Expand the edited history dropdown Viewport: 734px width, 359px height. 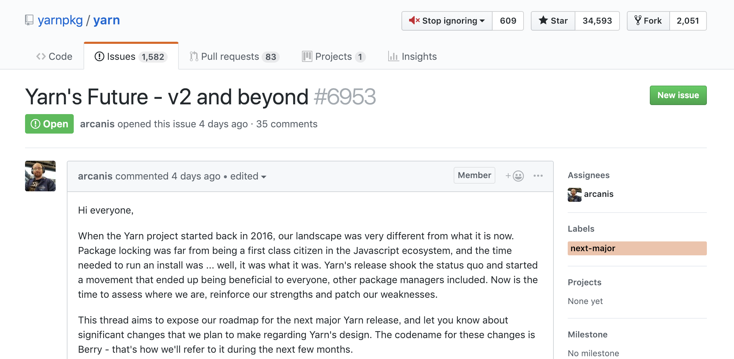click(248, 176)
